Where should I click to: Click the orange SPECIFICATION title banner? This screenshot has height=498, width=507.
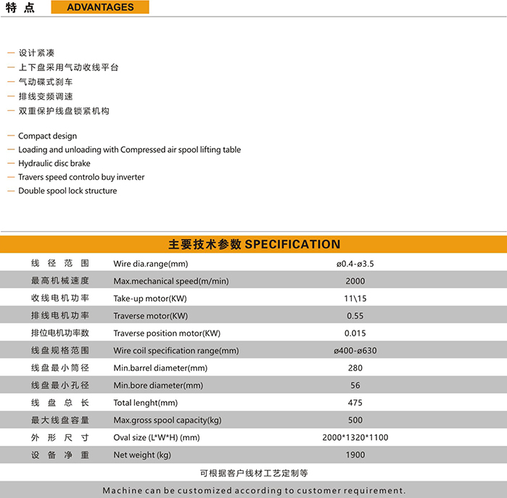click(x=254, y=244)
